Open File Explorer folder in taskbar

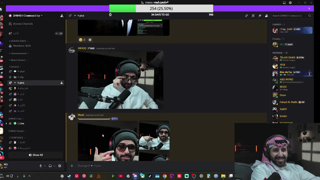pos(223,176)
